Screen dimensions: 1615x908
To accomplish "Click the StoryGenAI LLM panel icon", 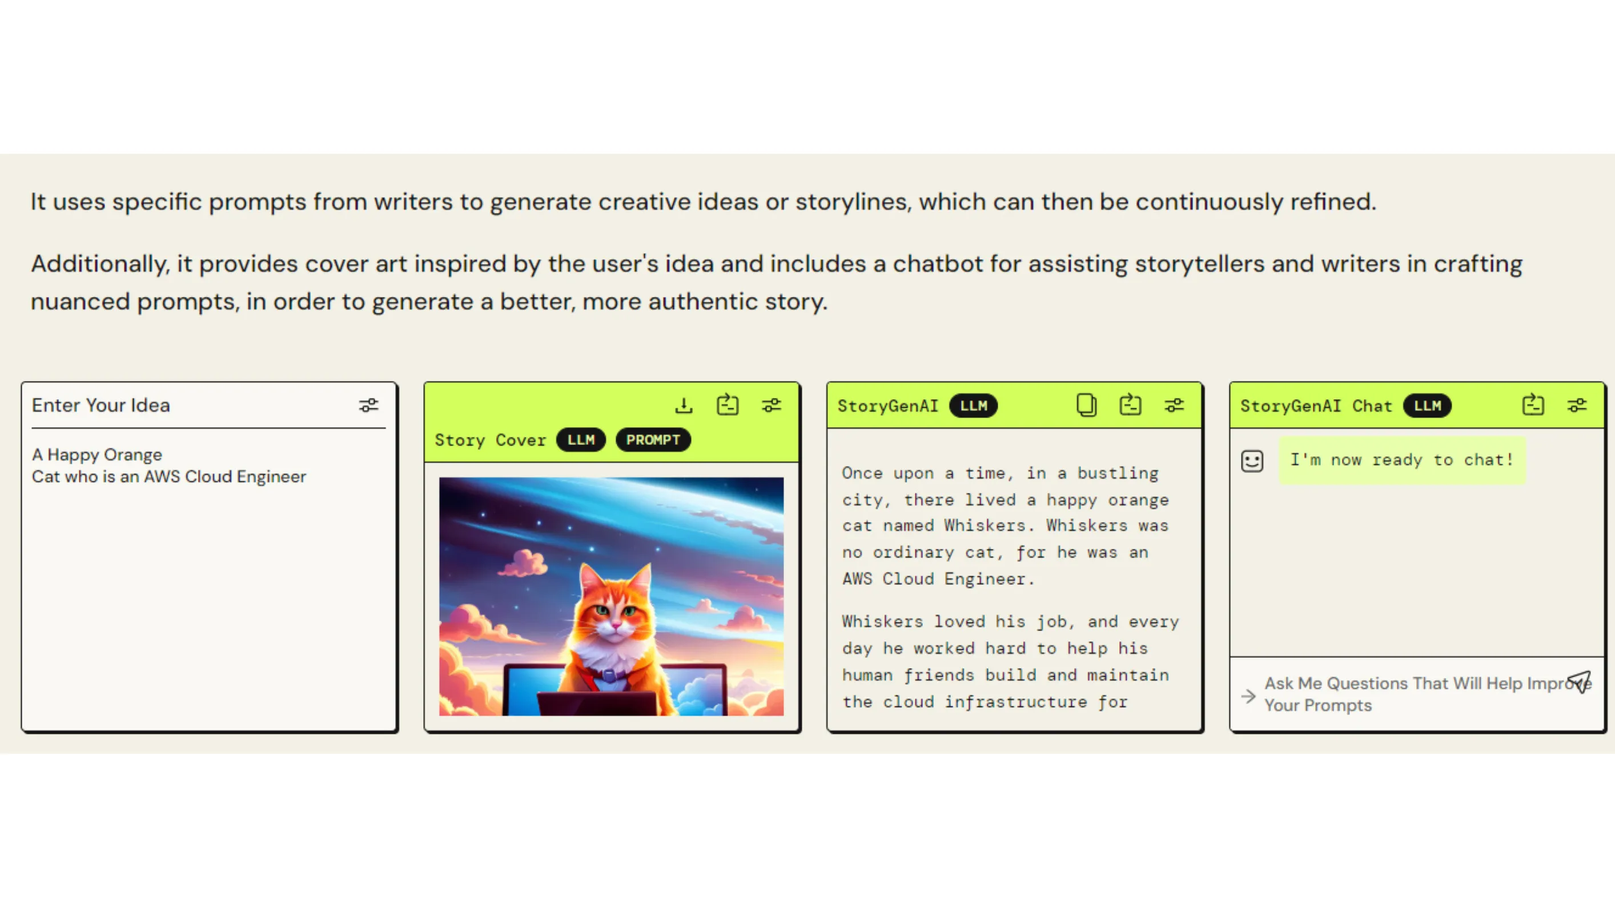I will point(1086,406).
